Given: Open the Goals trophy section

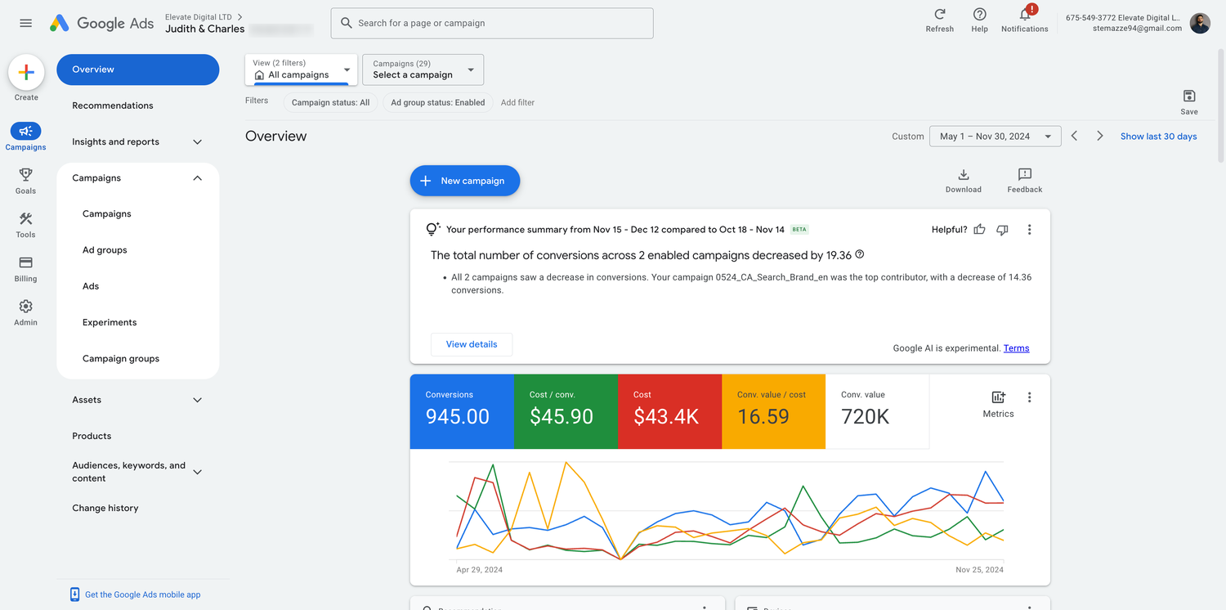Looking at the screenshot, I should coord(26,181).
